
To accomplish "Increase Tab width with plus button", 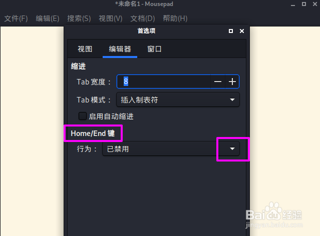I will click(232, 81).
